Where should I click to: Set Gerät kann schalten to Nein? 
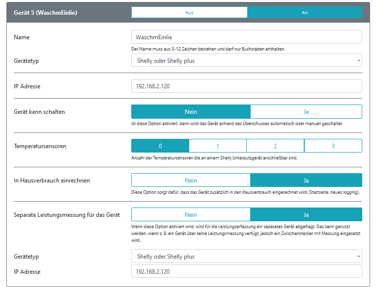coord(191,111)
